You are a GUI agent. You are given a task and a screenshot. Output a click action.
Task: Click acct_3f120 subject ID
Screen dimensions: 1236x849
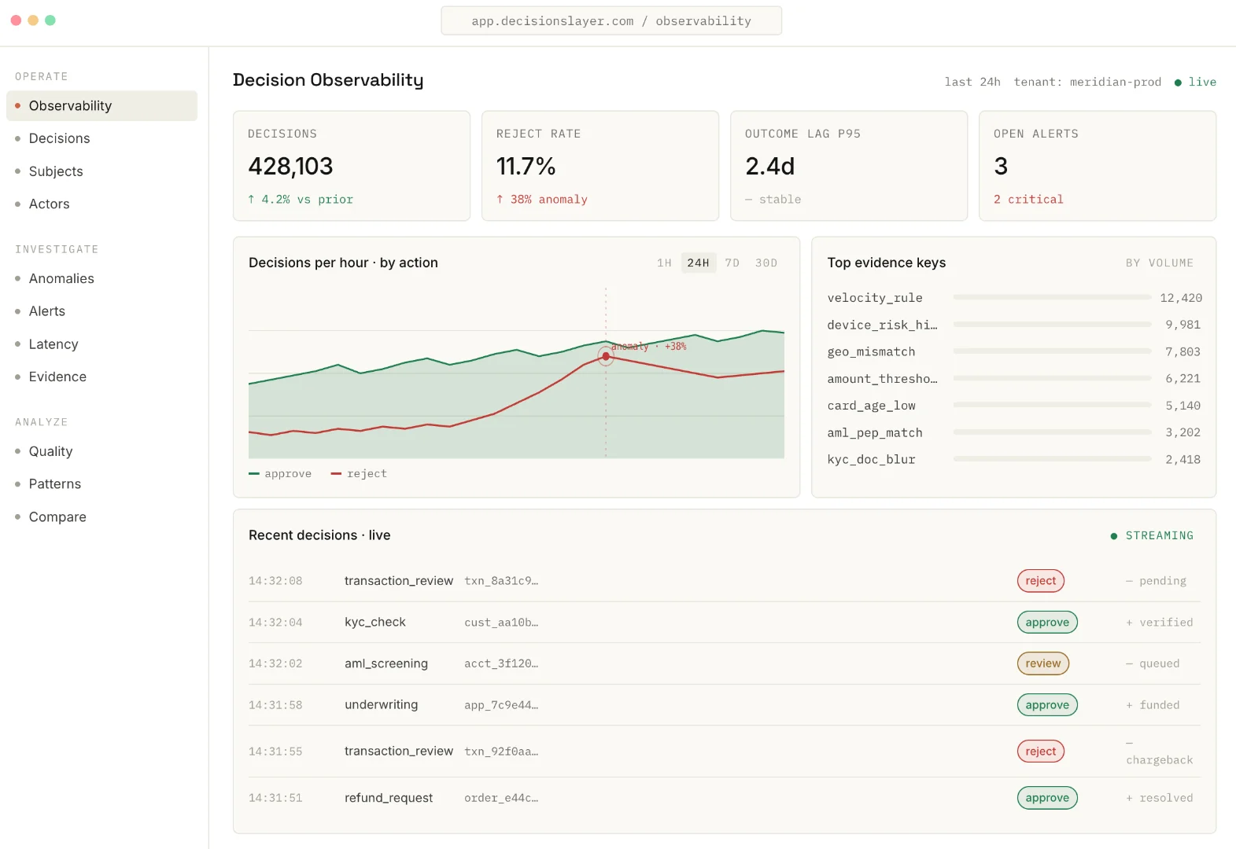[x=501, y=663]
